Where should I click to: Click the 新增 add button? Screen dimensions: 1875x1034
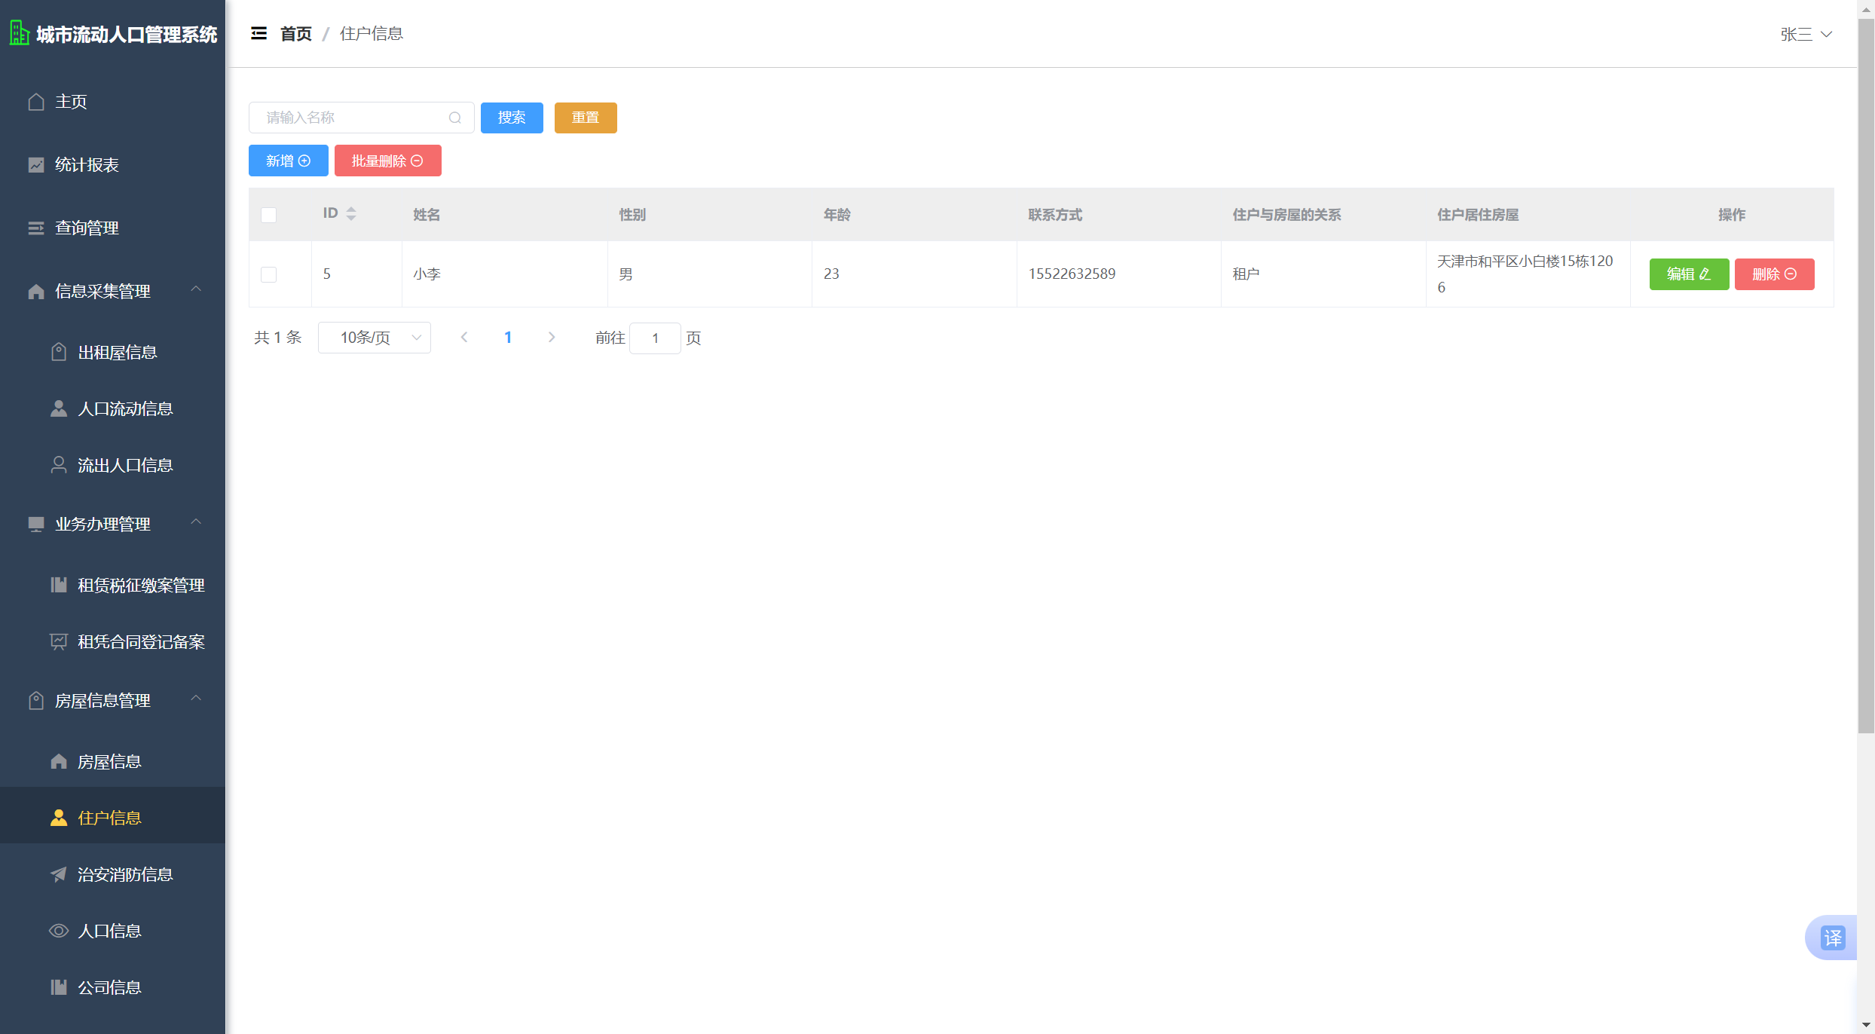pyautogui.click(x=289, y=161)
